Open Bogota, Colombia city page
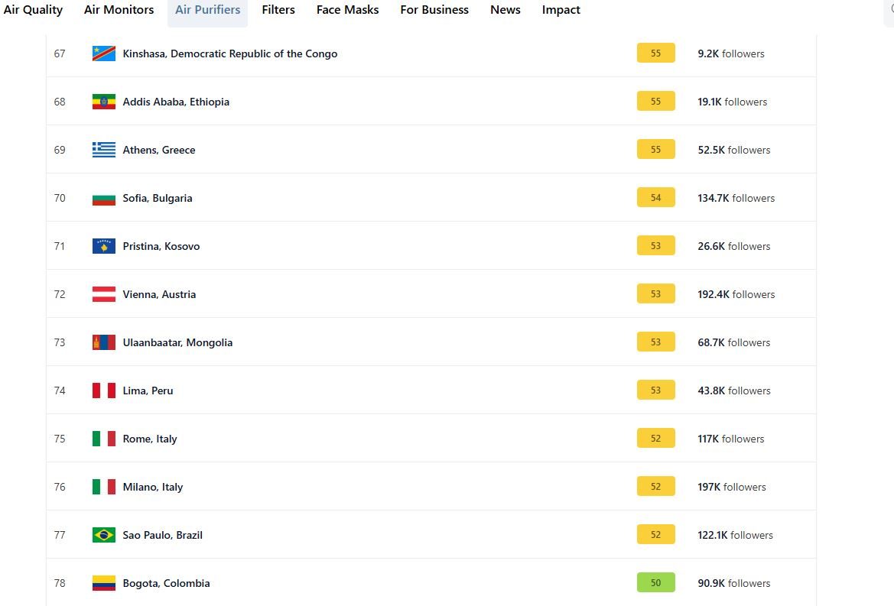The image size is (894, 606). (x=166, y=583)
